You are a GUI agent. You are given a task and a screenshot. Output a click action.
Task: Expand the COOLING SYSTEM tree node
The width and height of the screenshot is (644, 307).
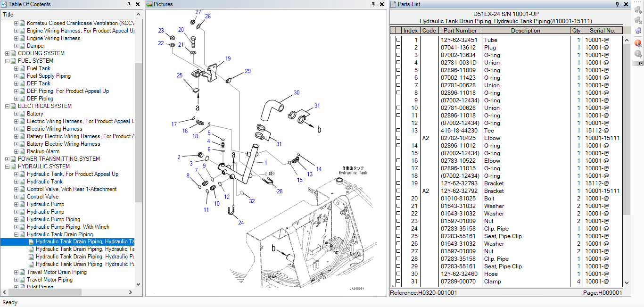click(x=7, y=53)
